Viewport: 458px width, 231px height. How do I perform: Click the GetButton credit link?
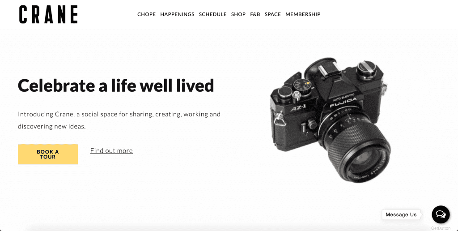coord(441,228)
